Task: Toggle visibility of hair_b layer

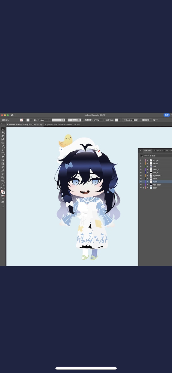Action: pyautogui.click(x=140, y=172)
